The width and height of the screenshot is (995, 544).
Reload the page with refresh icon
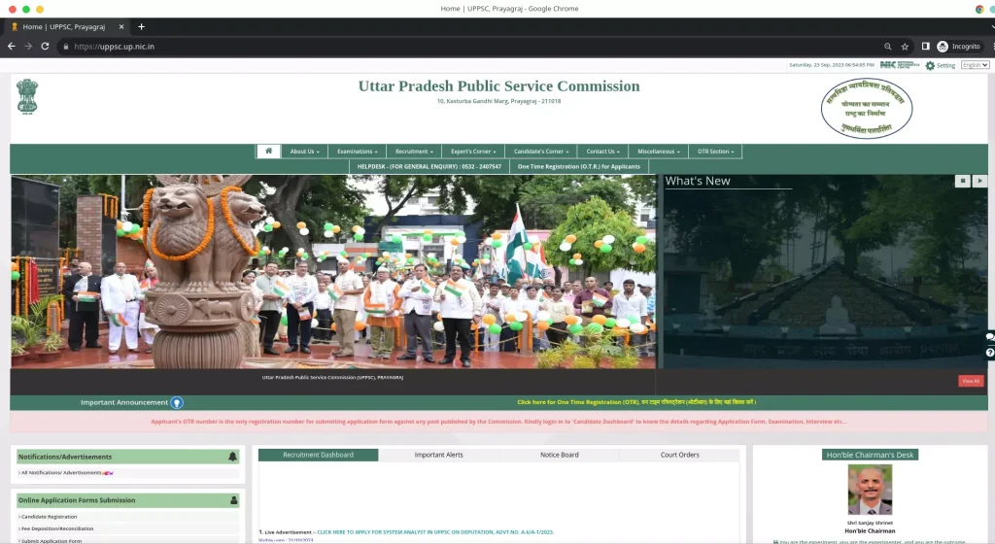45,47
